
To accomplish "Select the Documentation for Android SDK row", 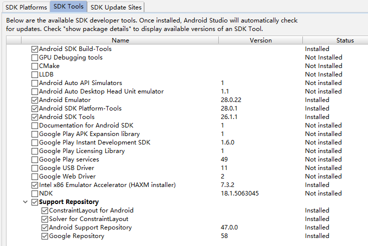I will click(86, 125).
